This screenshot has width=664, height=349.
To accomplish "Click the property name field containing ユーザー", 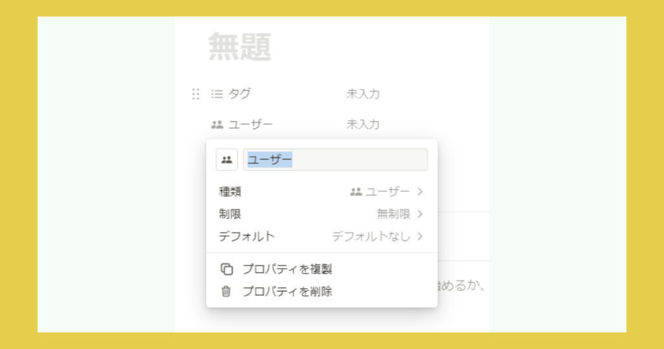I will 335,160.
